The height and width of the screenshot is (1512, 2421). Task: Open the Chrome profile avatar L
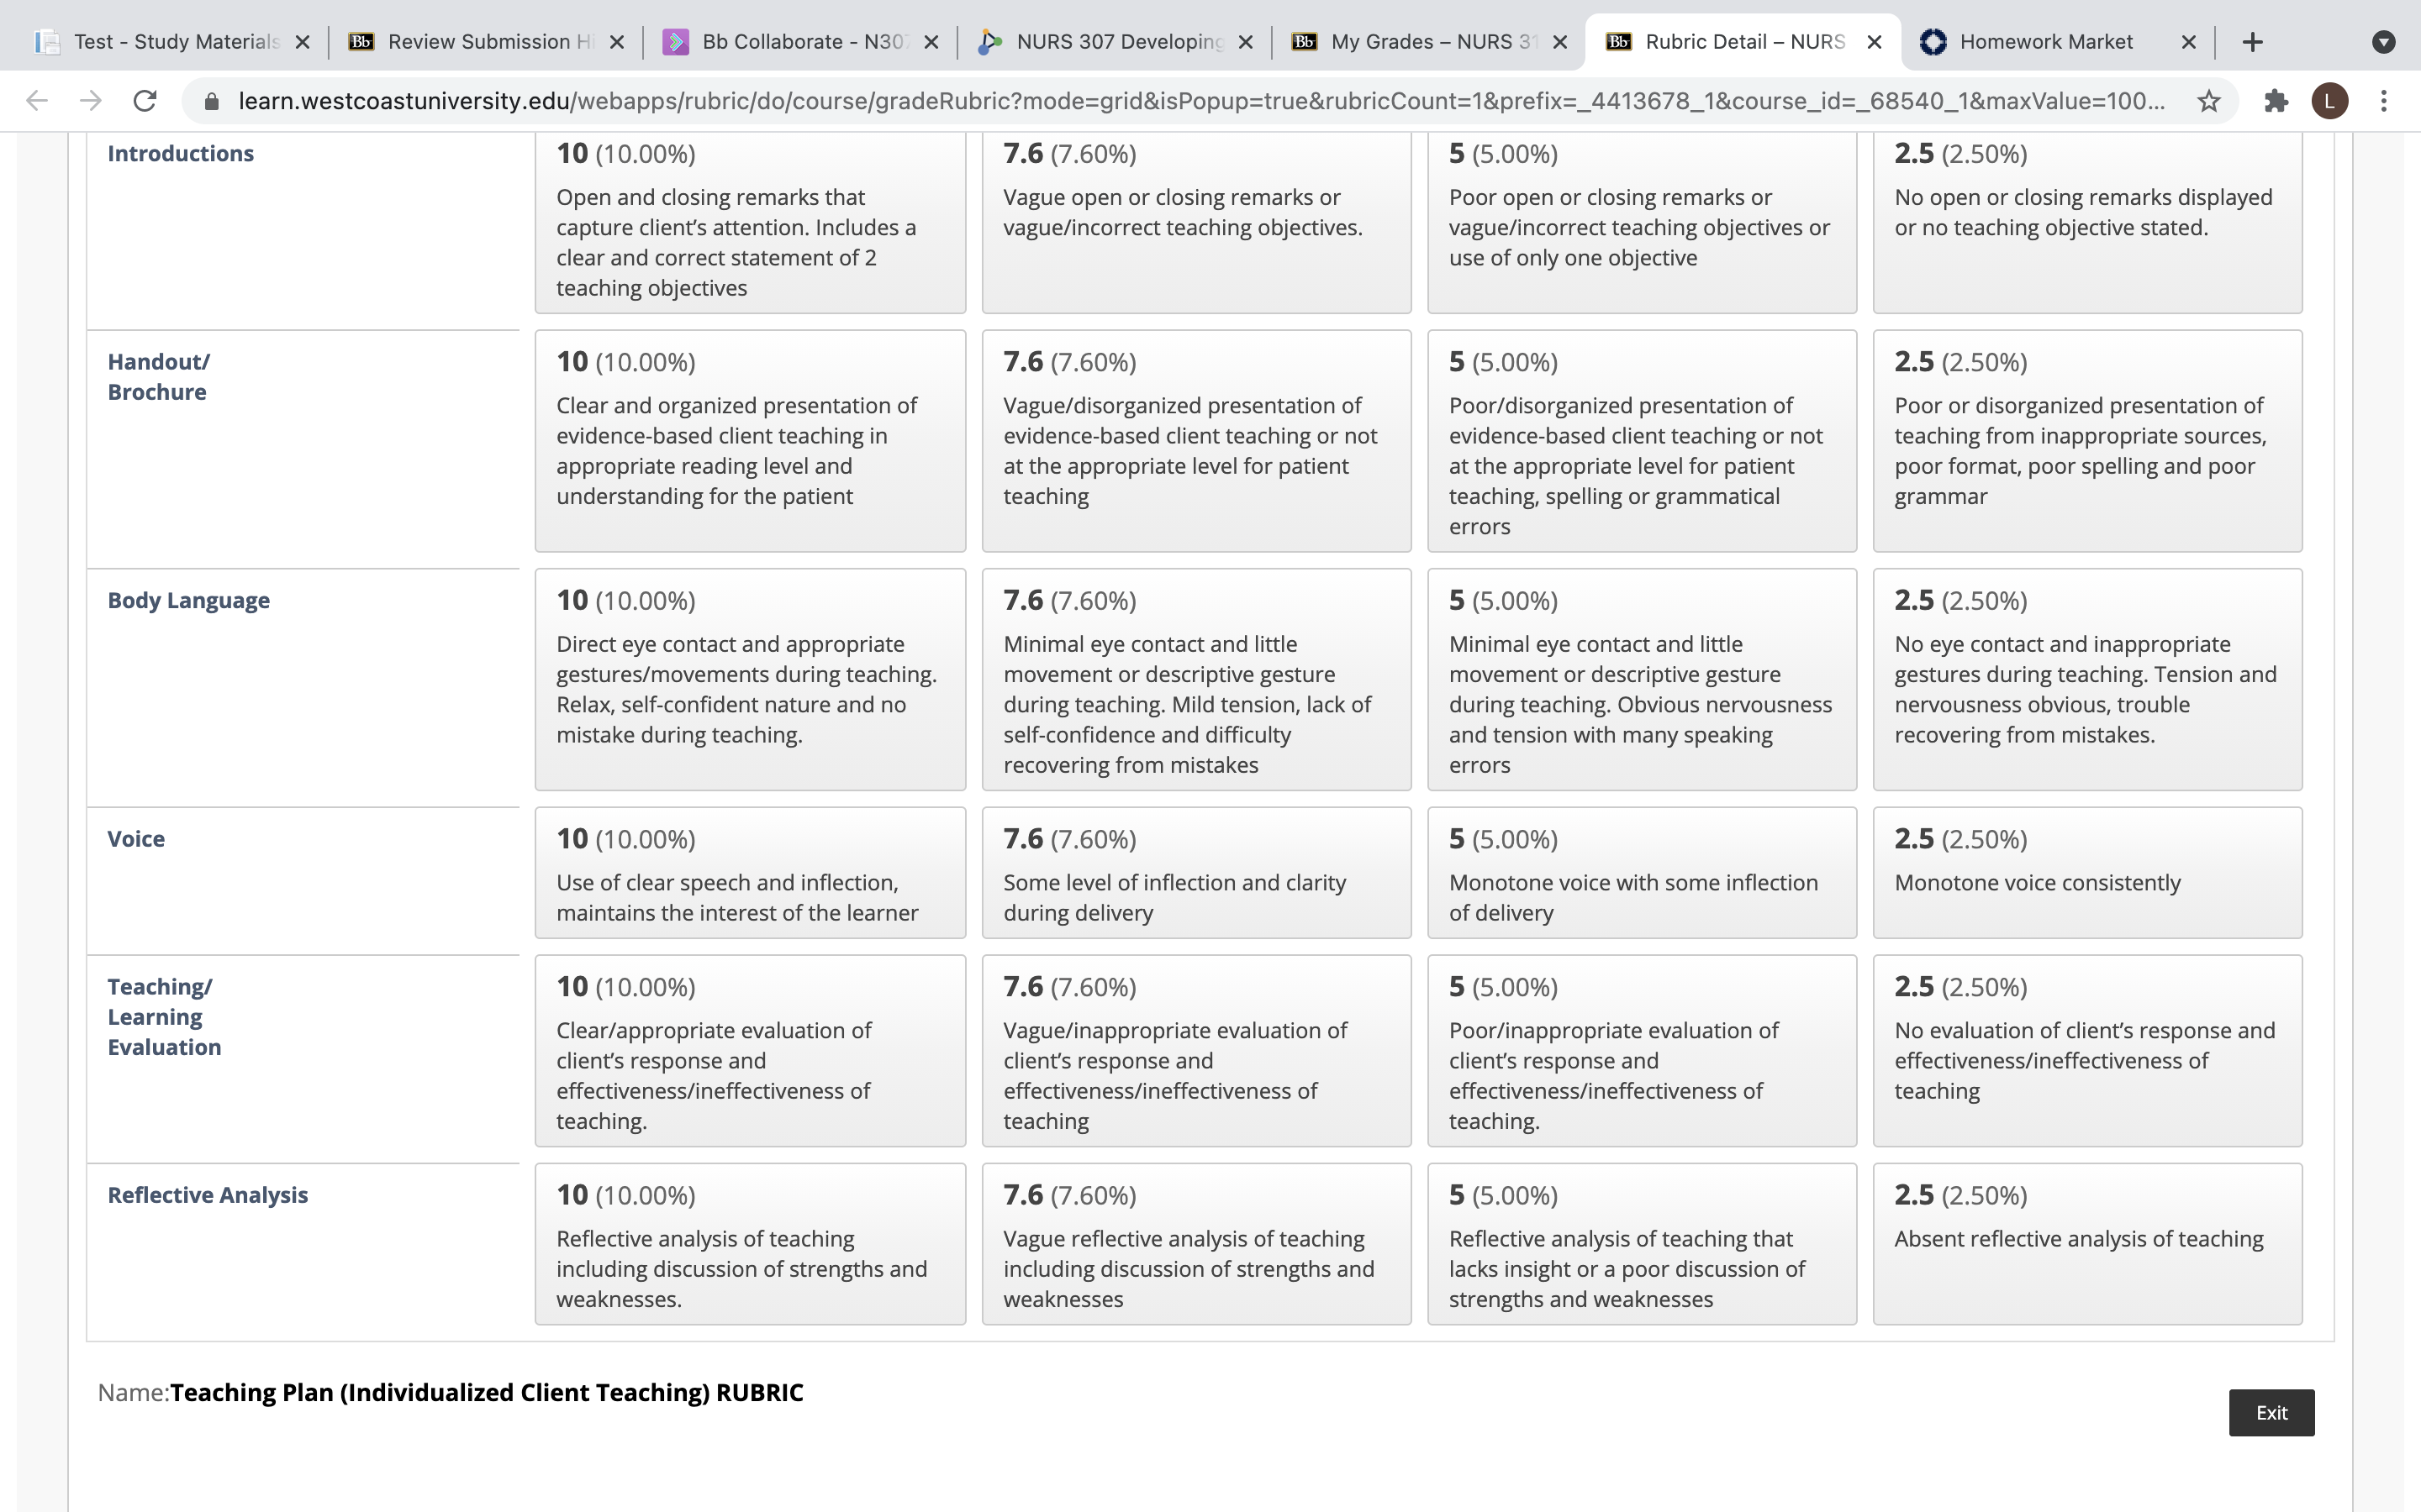[x=2329, y=101]
